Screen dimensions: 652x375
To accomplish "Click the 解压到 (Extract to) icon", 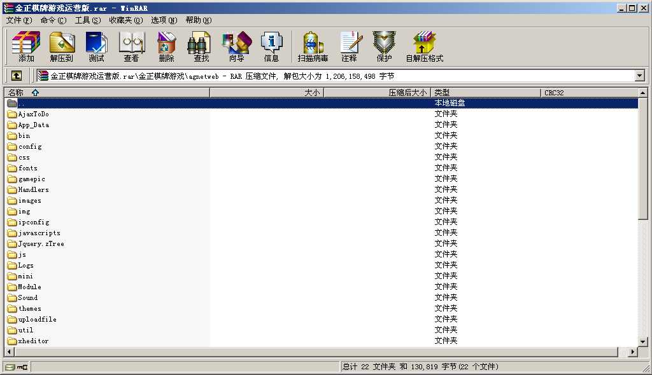I will coord(62,46).
